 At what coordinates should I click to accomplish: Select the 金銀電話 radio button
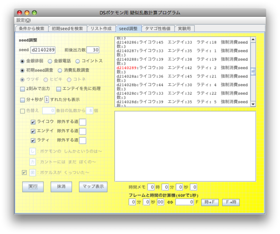click(x=50, y=61)
